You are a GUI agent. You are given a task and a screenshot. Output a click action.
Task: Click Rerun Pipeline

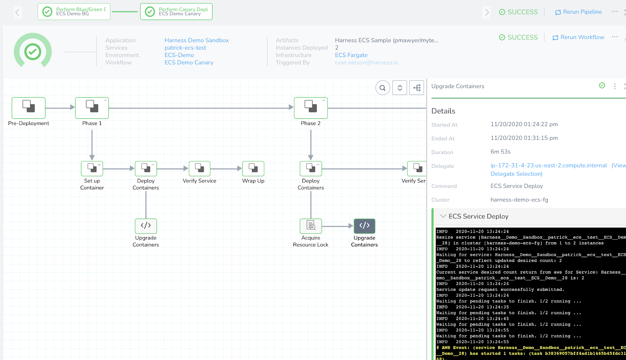[x=578, y=12]
